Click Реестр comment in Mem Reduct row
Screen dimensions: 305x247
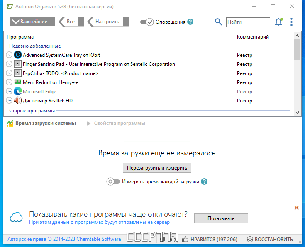(x=244, y=82)
